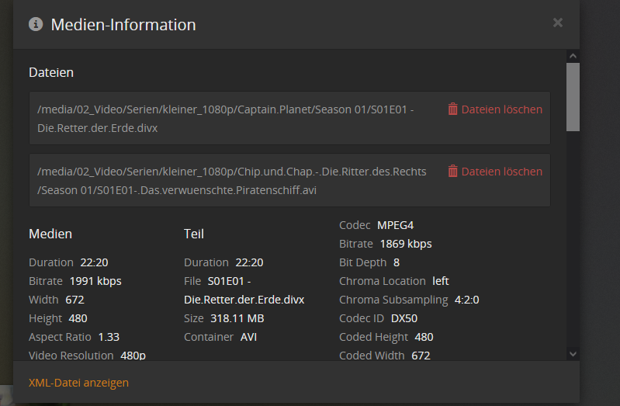Select the 1991 kbps bitrate value
The width and height of the screenshot is (620, 406).
[95, 281]
